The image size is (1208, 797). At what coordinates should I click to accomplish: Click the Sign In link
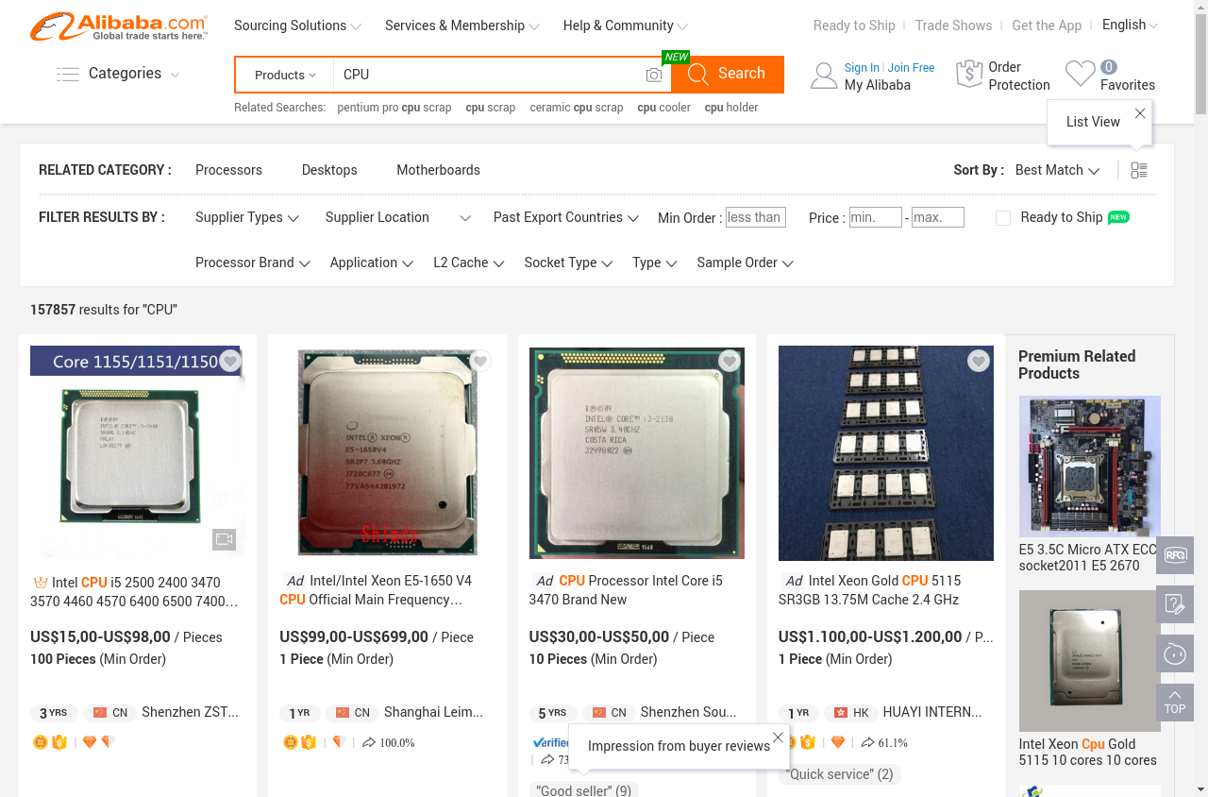(x=862, y=68)
